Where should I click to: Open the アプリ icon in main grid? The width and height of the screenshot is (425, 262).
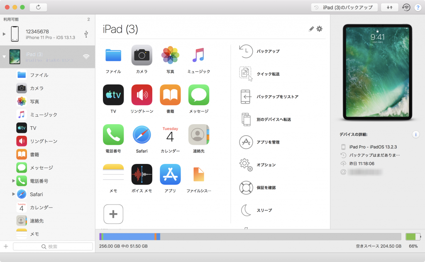point(170,174)
